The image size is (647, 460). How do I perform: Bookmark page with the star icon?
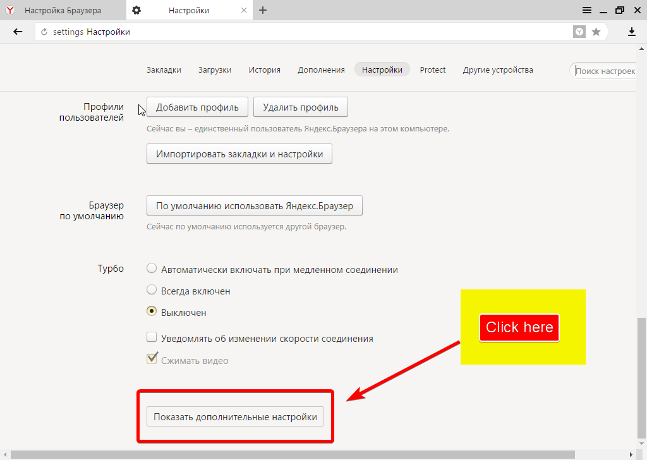596,32
